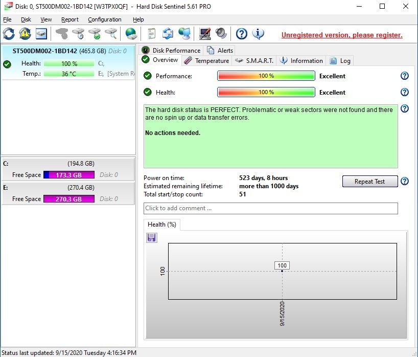Open the Report menu
This screenshot has width=418, height=357.
70,19
